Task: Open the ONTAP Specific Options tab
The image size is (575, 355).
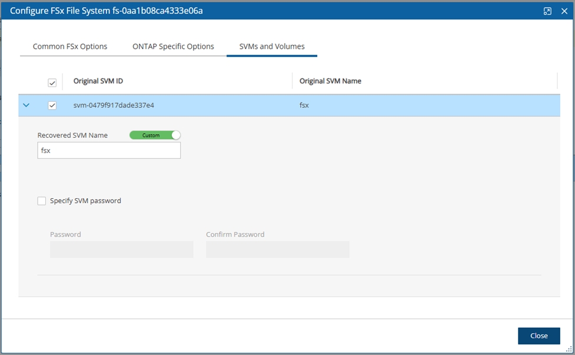Action: click(x=173, y=47)
